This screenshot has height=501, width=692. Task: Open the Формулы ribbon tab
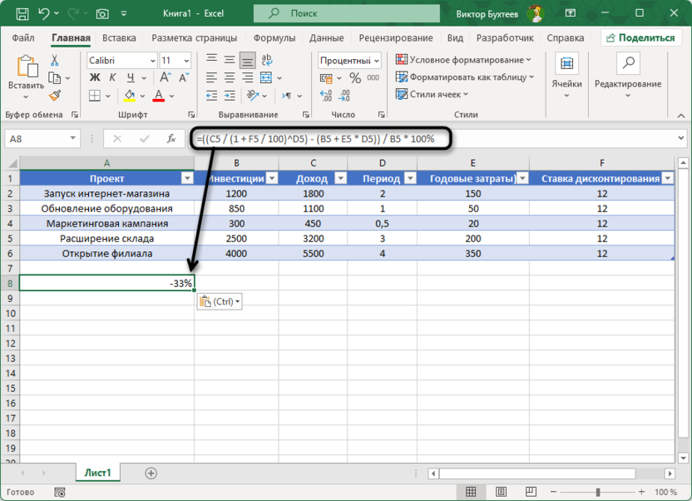click(274, 38)
